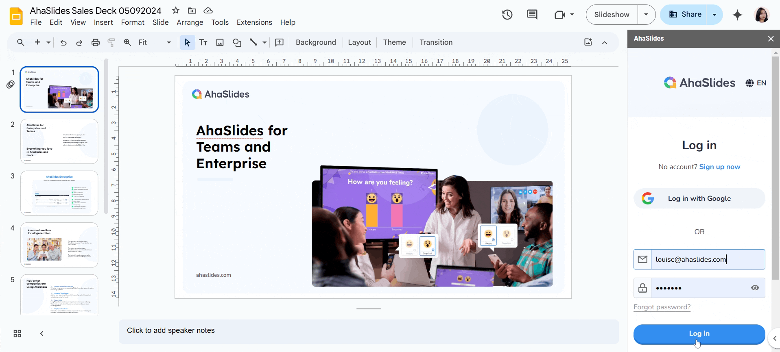Open the Slide menu

(x=161, y=22)
